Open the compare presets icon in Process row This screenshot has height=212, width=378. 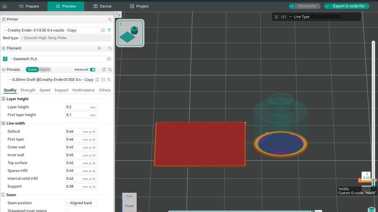110,69
